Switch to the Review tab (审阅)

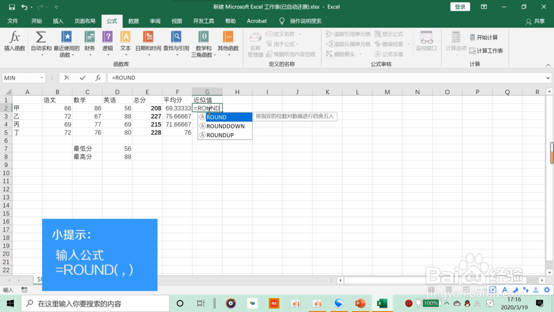tap(155, 21)
